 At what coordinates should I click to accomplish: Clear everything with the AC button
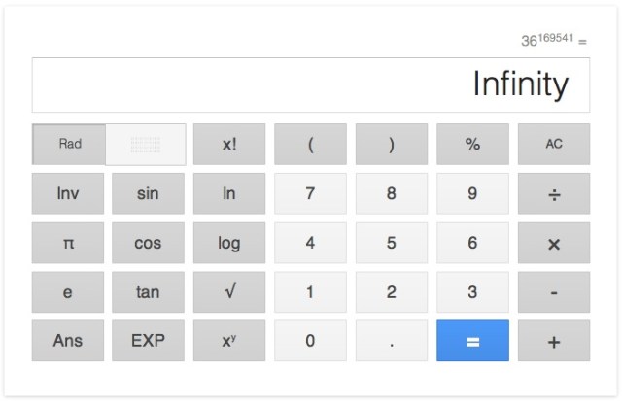553,144
